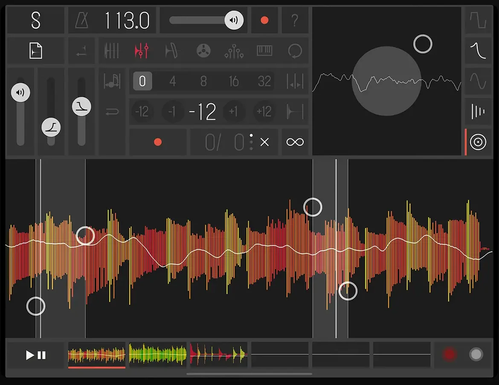This screenshot has height=385, width=499.
Task: Click ring handle below right loop region
Action: coord(348,291)
